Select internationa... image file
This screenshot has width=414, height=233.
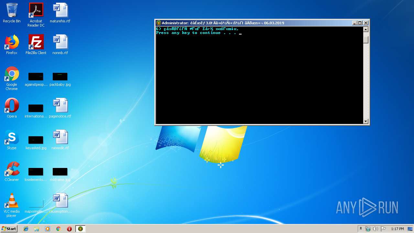(36, 111)
